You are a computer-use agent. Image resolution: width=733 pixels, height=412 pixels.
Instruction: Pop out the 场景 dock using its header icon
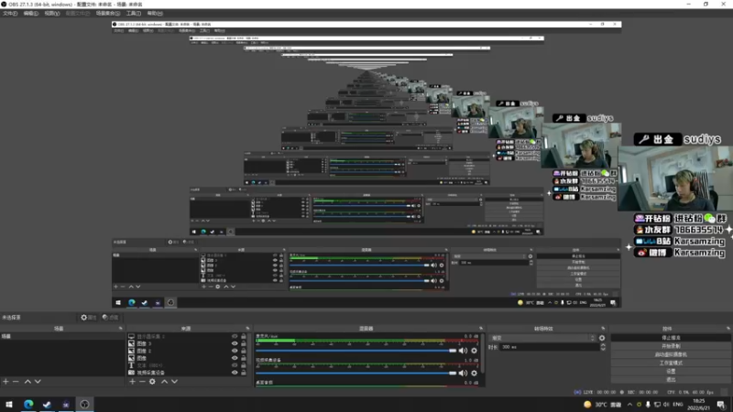[121, 329]
